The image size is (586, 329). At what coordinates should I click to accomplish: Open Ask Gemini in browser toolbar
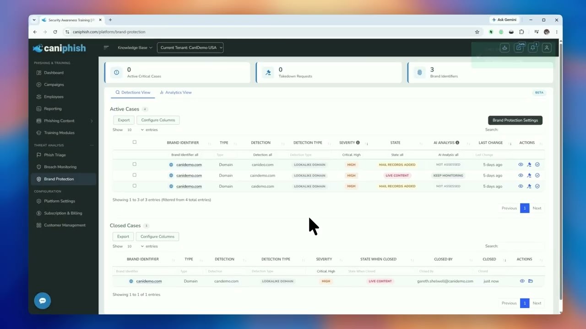click(504, 20)
